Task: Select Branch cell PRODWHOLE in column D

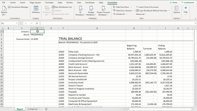Action: (37, 35)
